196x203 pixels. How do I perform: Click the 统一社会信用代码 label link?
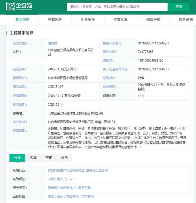115,69
